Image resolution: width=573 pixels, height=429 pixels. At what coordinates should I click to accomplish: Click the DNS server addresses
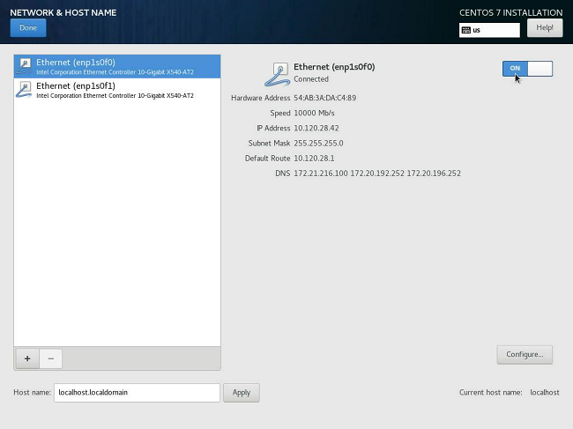[376, 174]
